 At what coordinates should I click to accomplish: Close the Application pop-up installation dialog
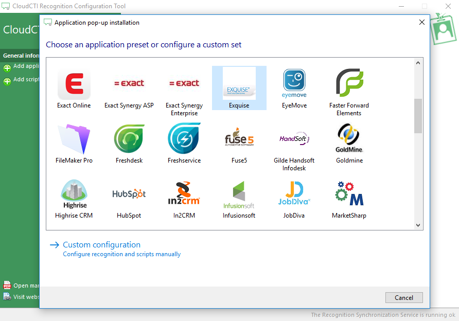(x=422, y=22)
